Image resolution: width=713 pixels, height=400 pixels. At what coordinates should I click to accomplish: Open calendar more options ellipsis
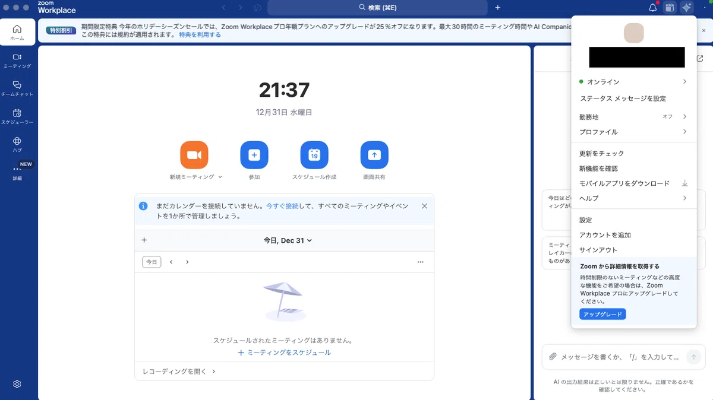421,262
